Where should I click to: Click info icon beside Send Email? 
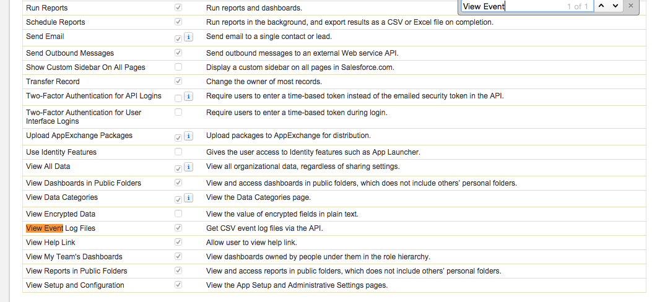[188, 38]
